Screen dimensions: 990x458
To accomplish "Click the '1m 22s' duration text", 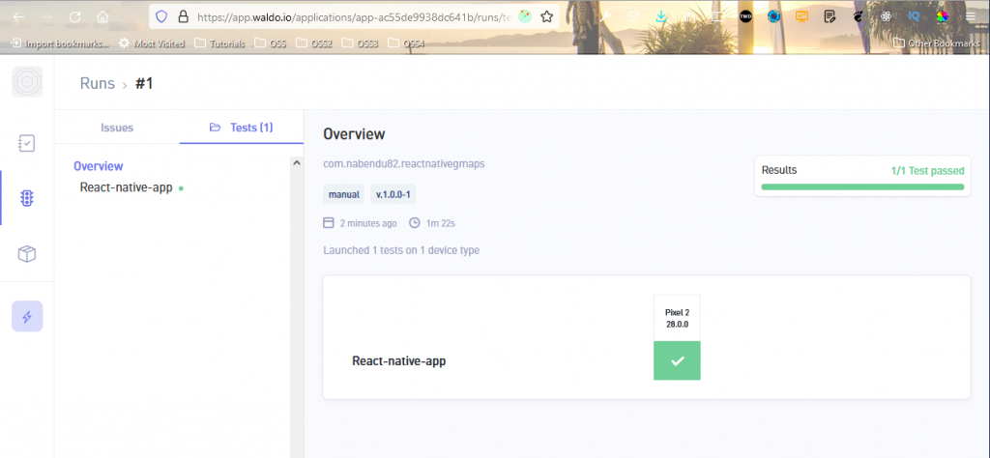I will pyautogui.click(x=441, y=223).
